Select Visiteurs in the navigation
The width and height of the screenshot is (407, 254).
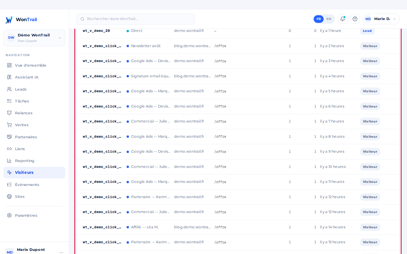pos(34,172)
